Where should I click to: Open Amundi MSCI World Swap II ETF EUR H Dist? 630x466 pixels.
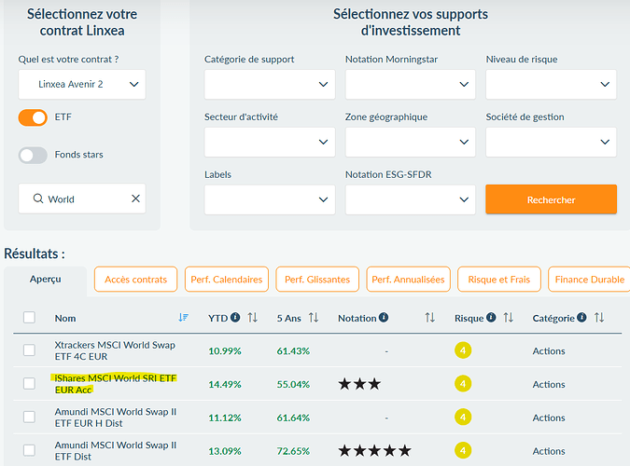coord(116,418)
